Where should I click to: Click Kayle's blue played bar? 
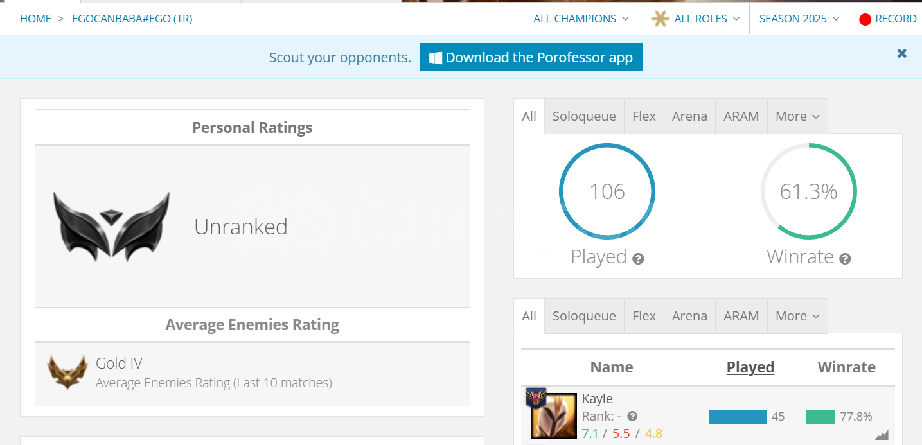tap(738, 417)
